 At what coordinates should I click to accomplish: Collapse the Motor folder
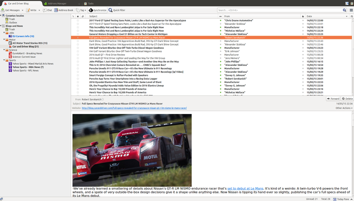coord(4,39)
